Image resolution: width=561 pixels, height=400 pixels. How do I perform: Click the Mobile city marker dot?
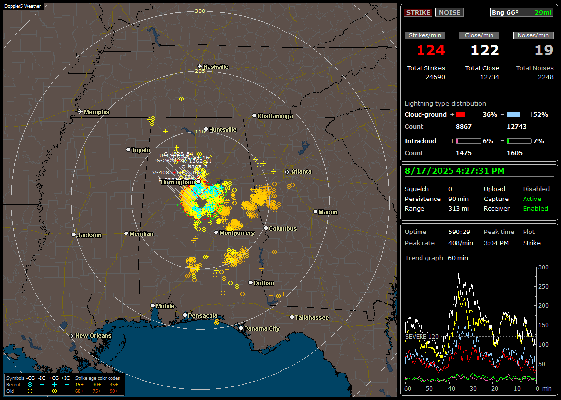[x=153, y=305]
